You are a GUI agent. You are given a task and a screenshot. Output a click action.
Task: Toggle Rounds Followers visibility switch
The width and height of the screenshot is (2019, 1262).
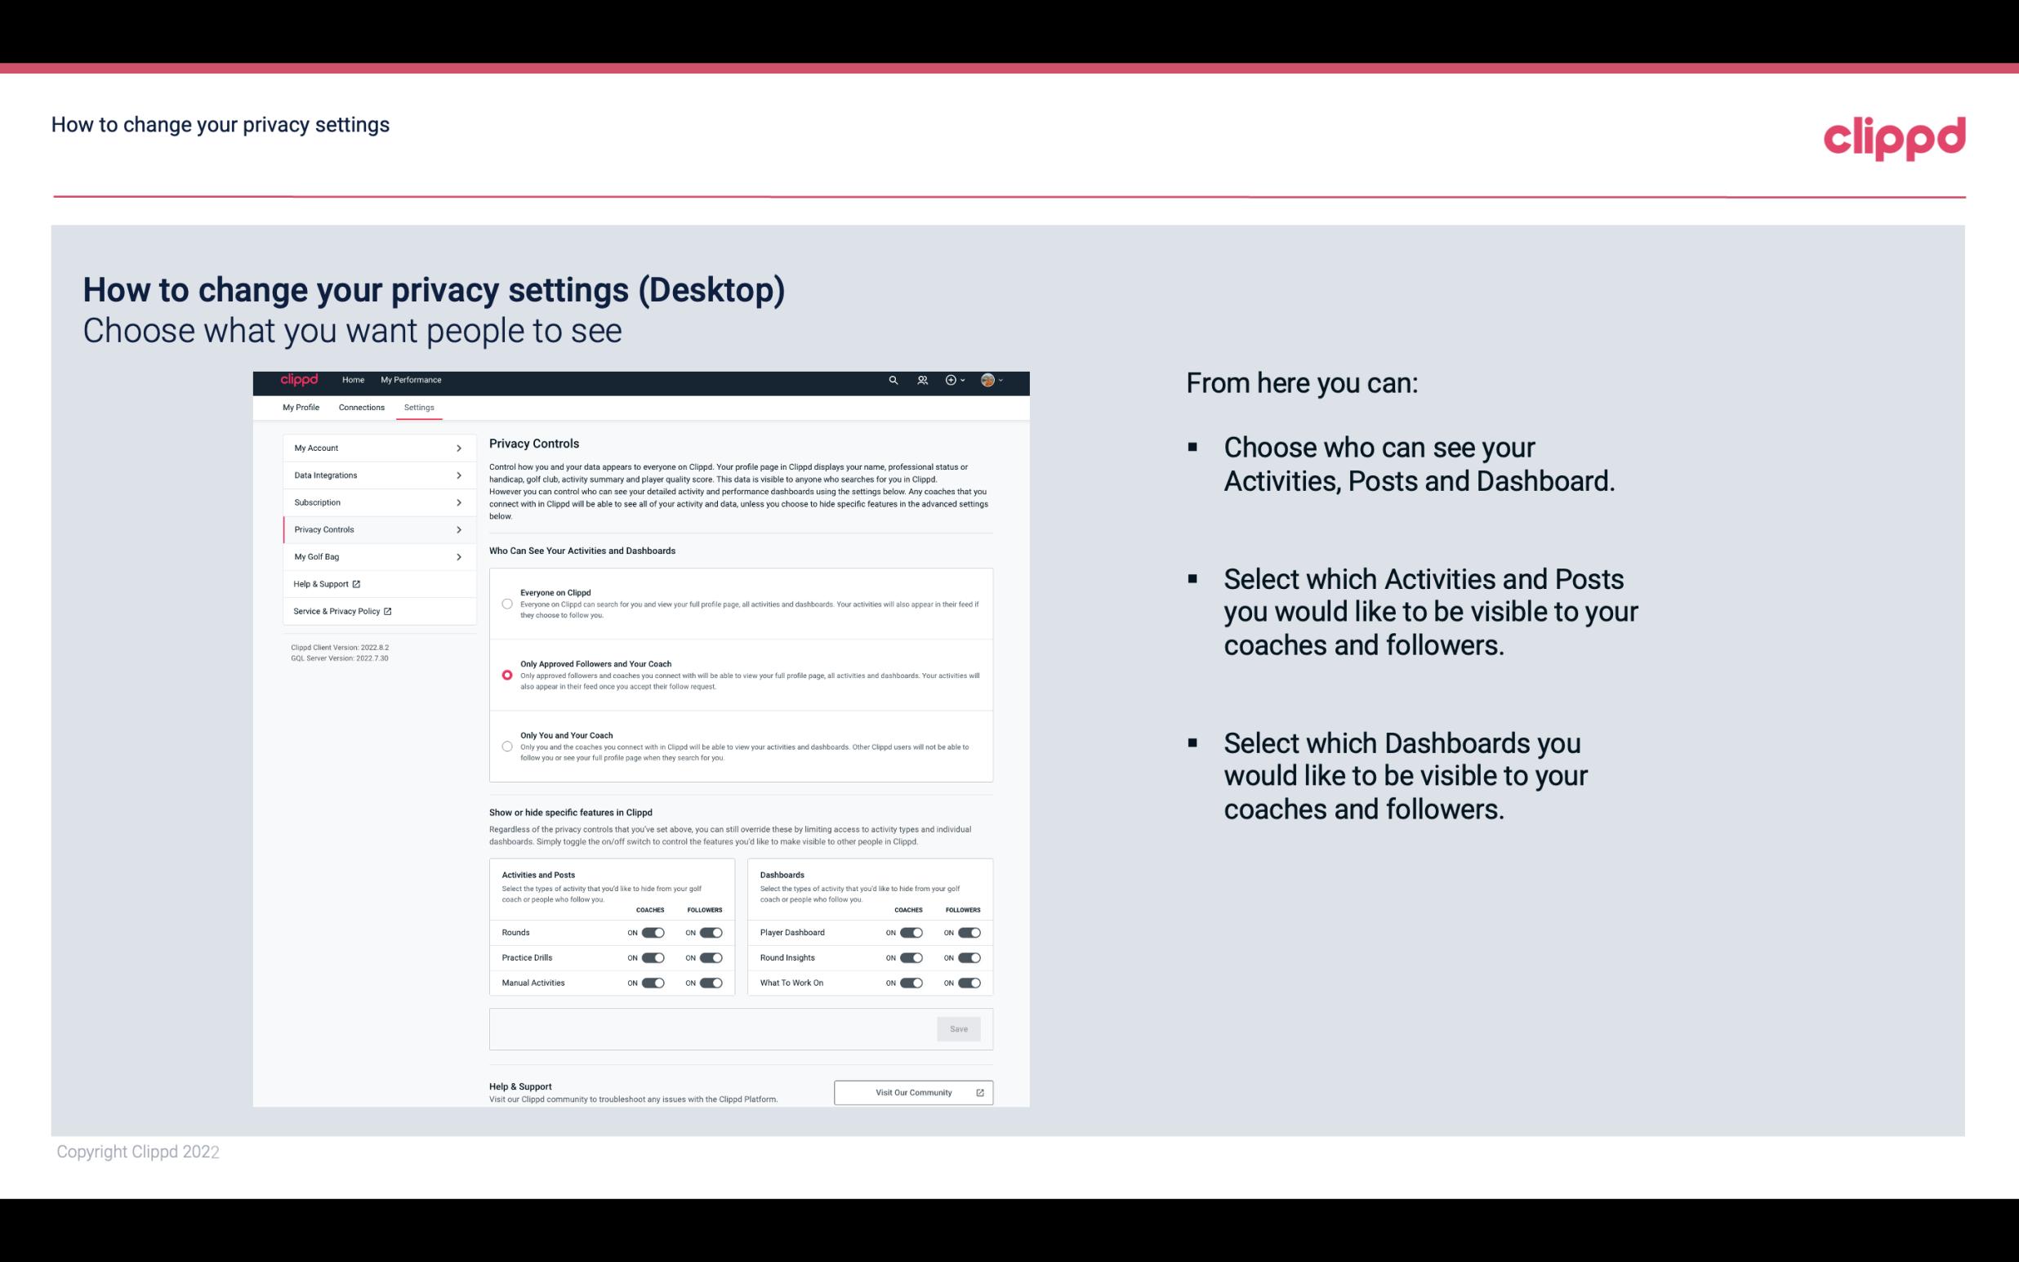(711, 932)
